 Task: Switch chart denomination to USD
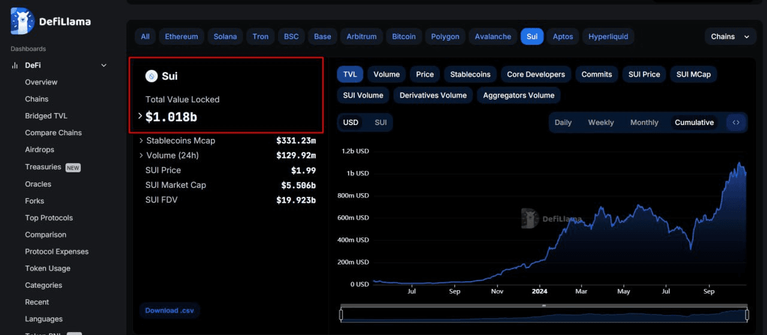pos(351,122)
